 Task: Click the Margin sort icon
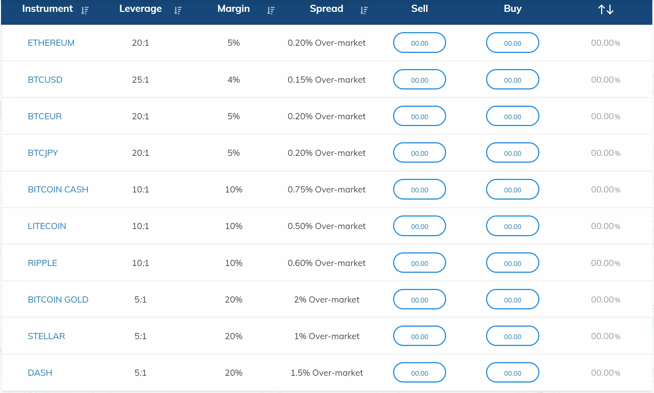[x=271, y=11]
